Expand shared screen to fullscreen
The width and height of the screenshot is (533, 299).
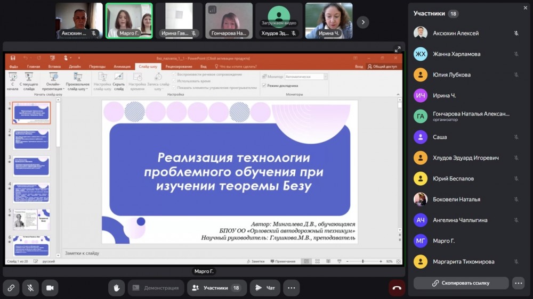tap(397, 49)
